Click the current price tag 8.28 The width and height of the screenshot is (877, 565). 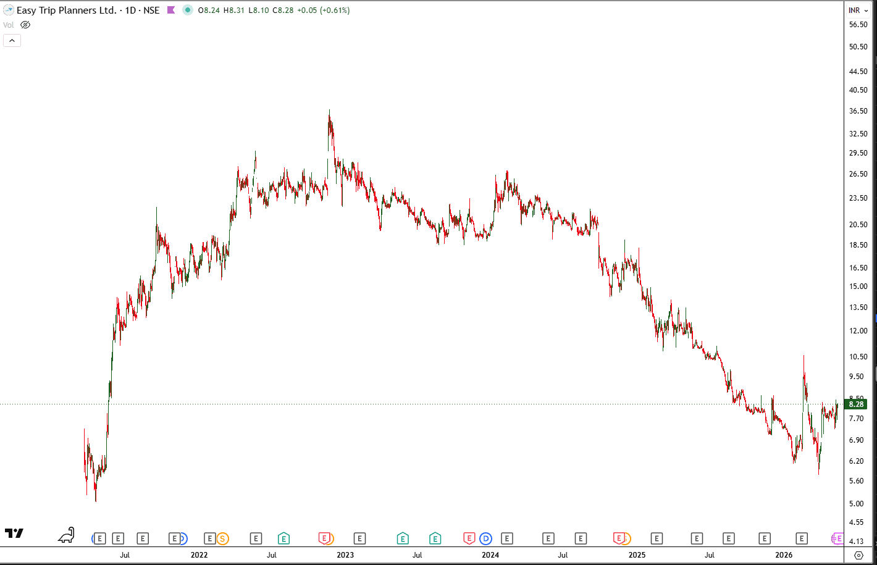coord(856,404)
